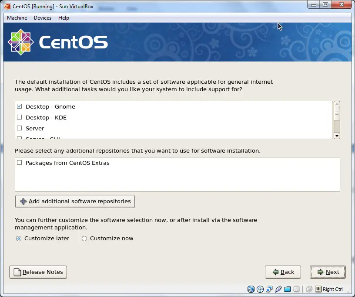Viewport: 355px width, 297px height.
Task: Check Packages from CentOS Extras
Action: tap(19, 163)
